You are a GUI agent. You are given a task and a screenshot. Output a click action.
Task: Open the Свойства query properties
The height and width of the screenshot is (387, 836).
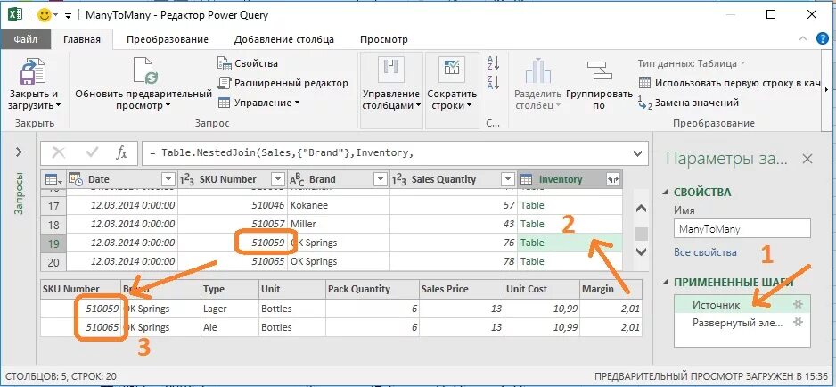point(248,63)
